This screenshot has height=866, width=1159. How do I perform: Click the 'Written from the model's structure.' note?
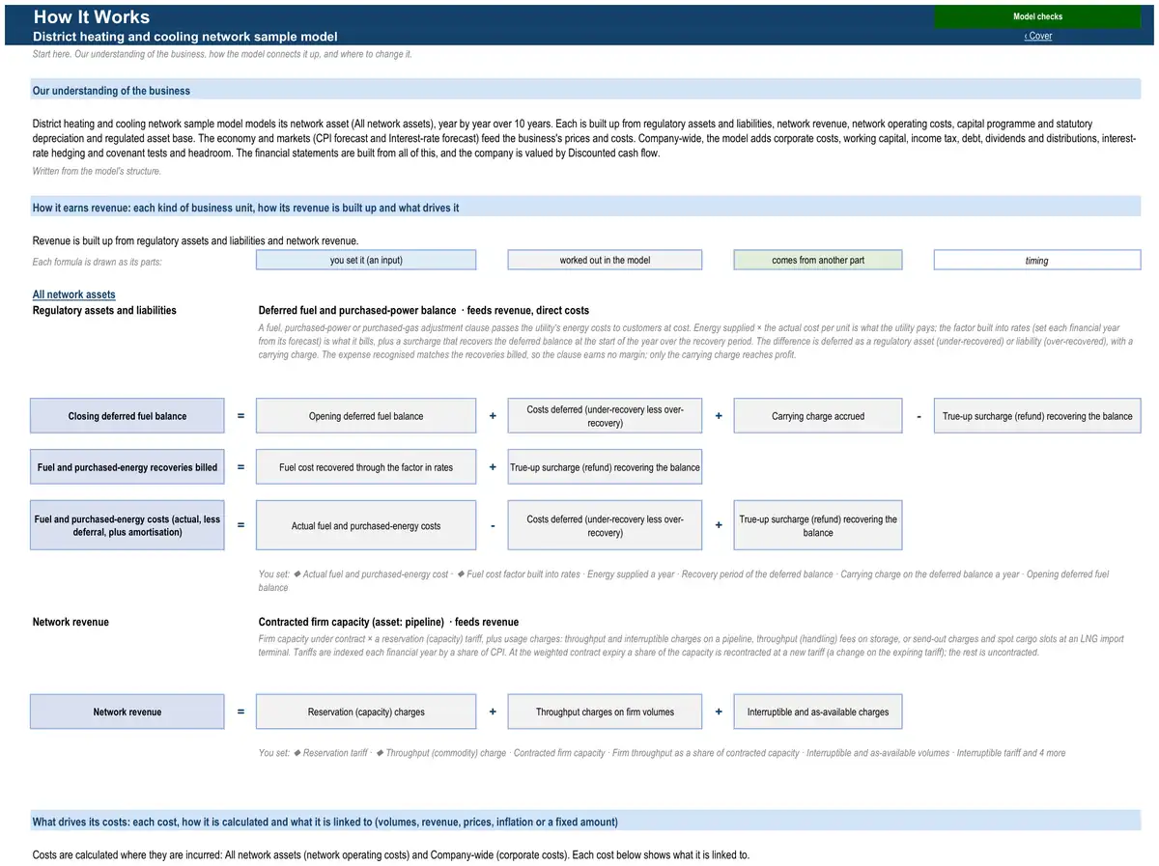[97, 171]
